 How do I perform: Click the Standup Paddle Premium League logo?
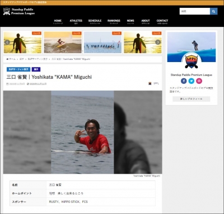click(19, 11)
